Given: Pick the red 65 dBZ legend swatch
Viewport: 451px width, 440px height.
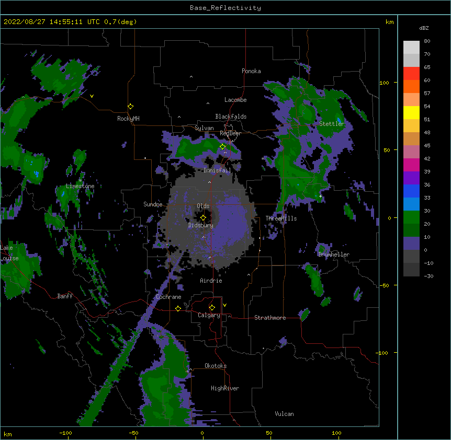Looking at the screenshot, I should (x=411, y=73).
